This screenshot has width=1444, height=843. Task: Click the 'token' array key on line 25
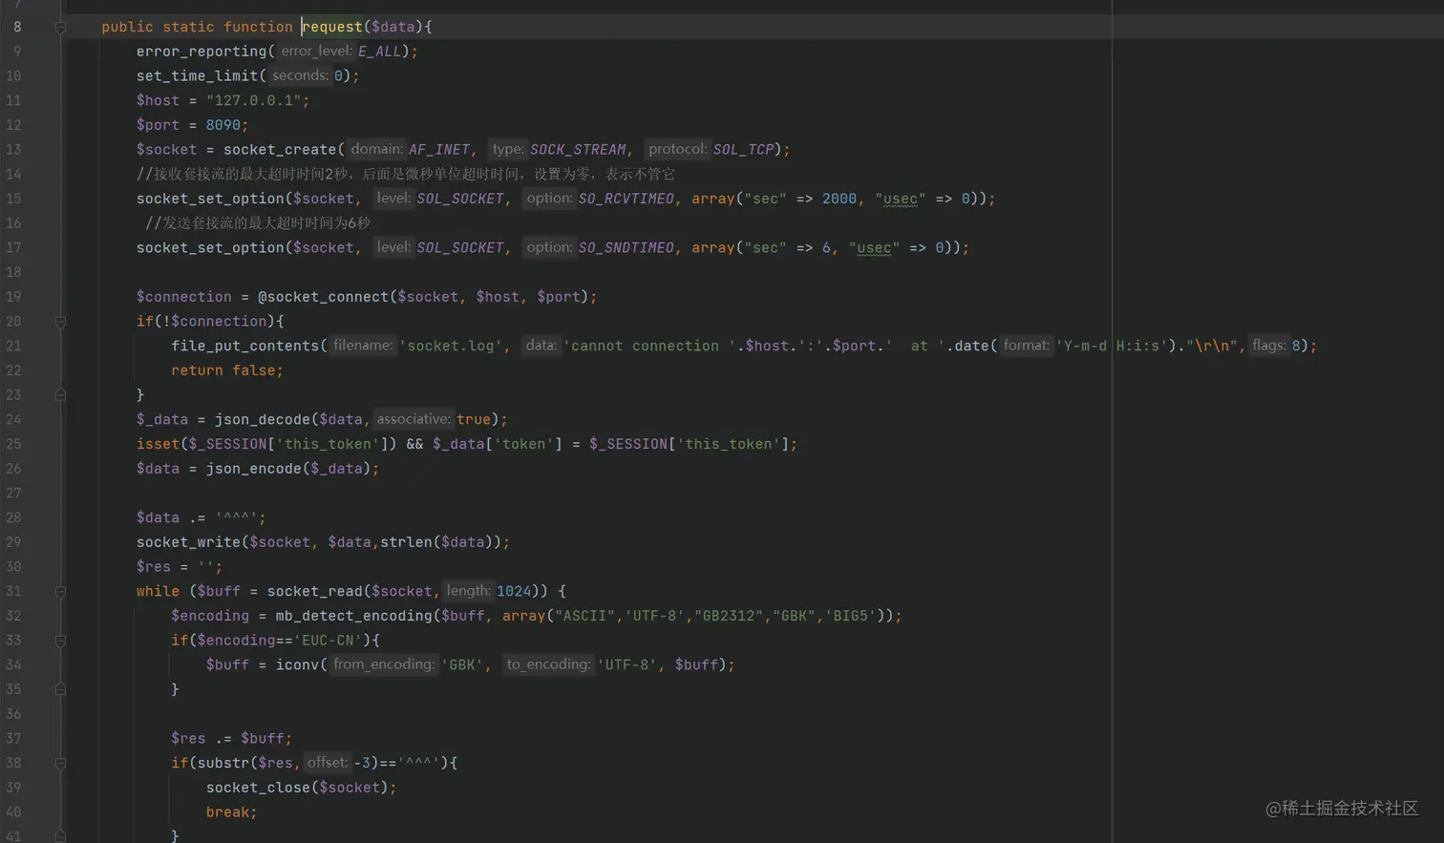523,444
